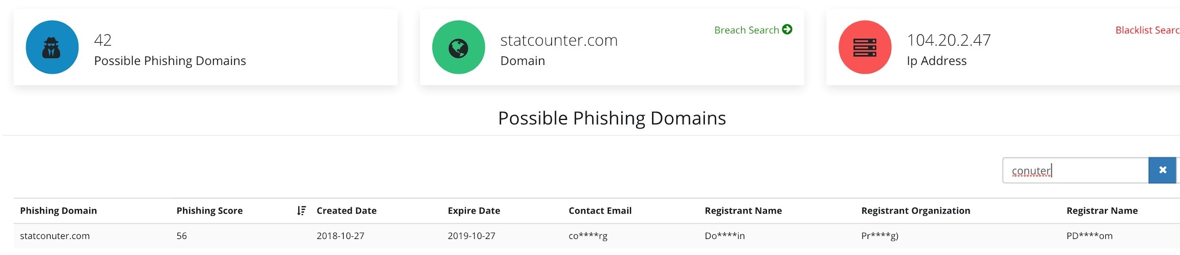Click the 104.20.2.47 IP address text
Viewport: 1180px width, 255px height.
pyautogui.click(x=948, y=40)
